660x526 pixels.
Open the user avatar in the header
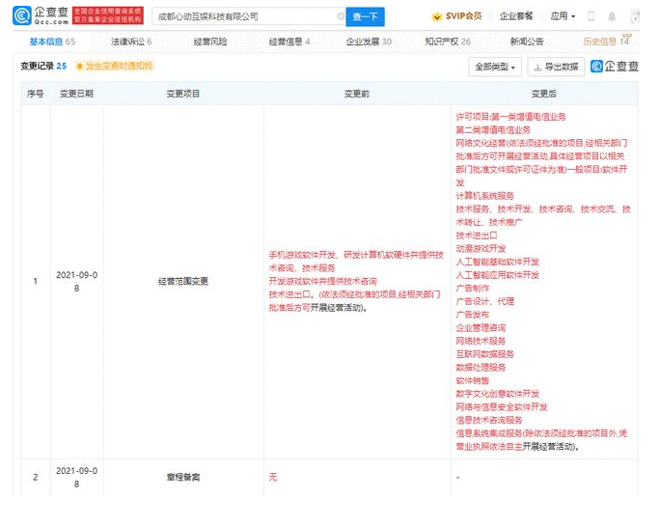coord(634,16)
